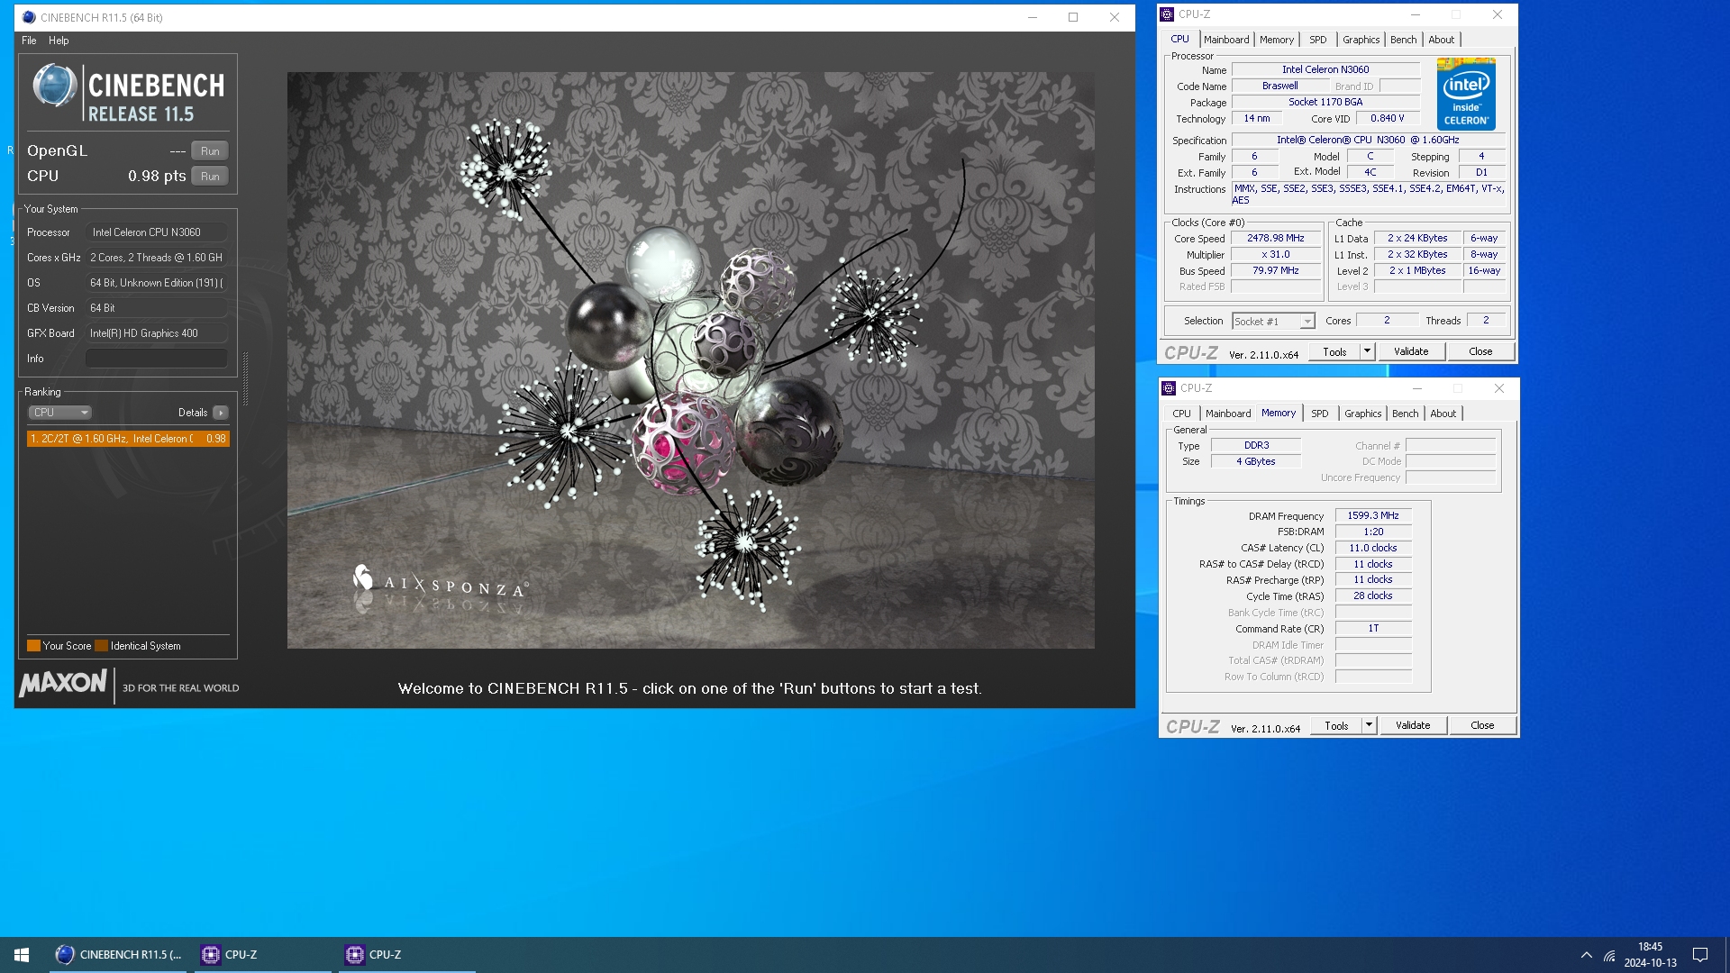The image size is (1730, 973).
Task: Open the notification center icon
Action: tap(1700, 955)
